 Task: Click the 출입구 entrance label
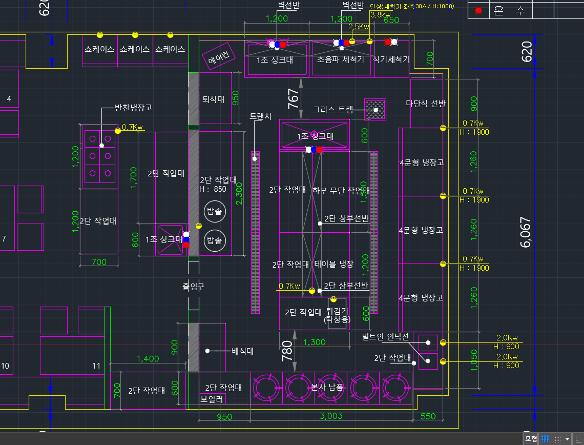193,286
